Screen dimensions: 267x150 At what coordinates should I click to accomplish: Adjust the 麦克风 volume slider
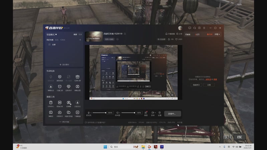click(99, 113)
